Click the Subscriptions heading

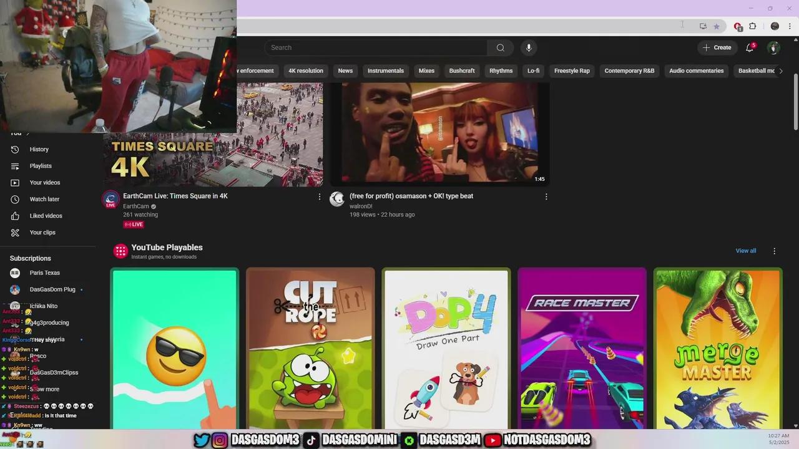point(31,258)
